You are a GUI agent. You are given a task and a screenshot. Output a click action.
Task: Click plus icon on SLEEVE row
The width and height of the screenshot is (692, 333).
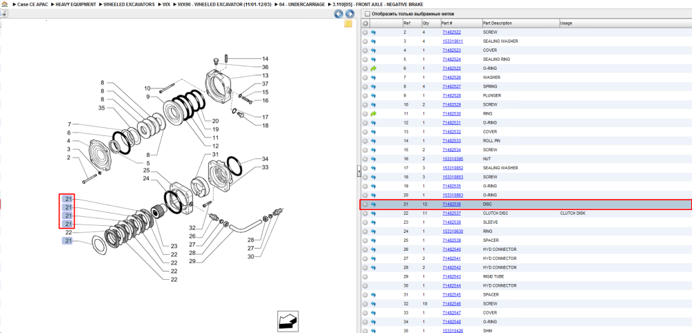365,222
